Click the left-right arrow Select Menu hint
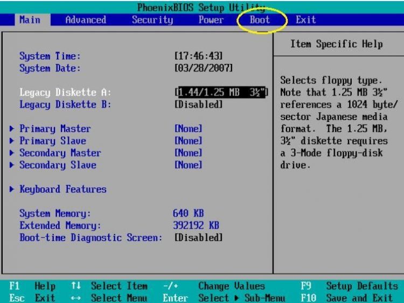Screen dimensions: 404x303 pyautogui.click(x=109, y=298)
